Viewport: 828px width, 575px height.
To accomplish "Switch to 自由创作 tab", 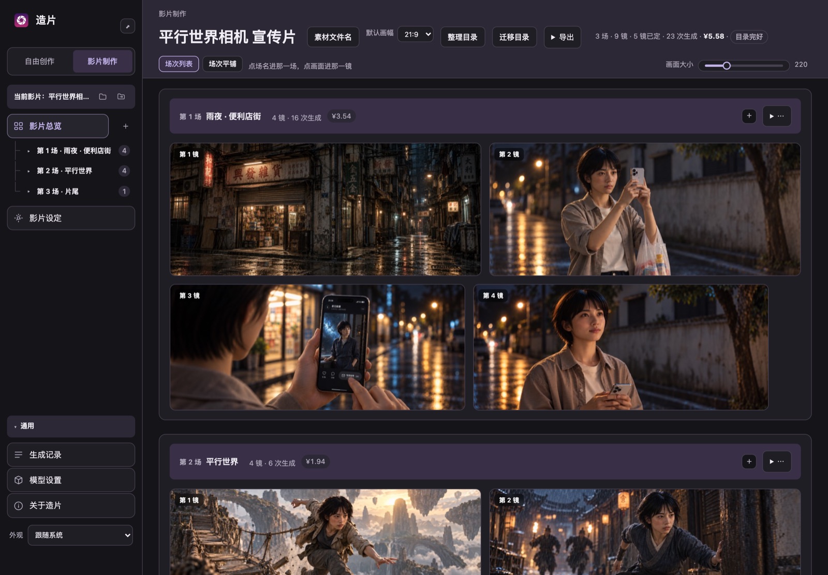I will [40, 61].
